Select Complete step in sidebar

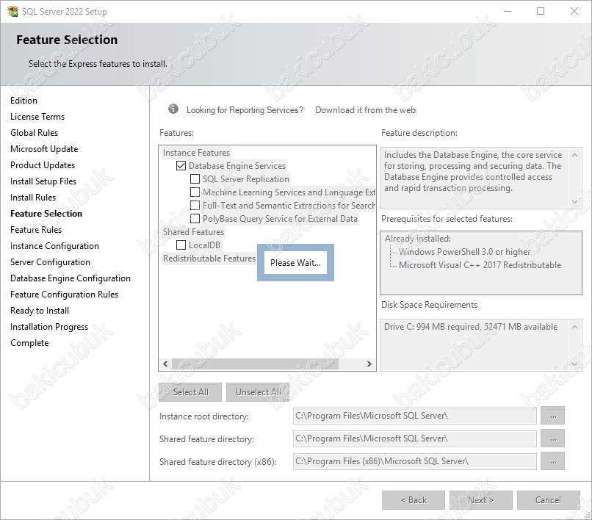pos(29,343)
